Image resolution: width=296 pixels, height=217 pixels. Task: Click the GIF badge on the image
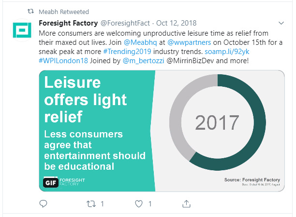tap(50, 182)
